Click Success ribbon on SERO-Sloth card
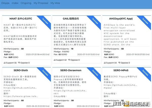 point(45,73)
